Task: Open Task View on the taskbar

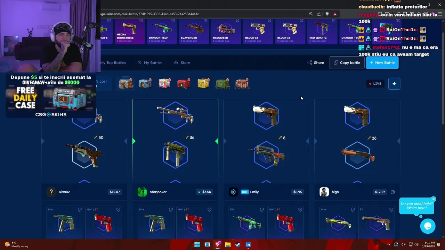Action: [207, 244]
